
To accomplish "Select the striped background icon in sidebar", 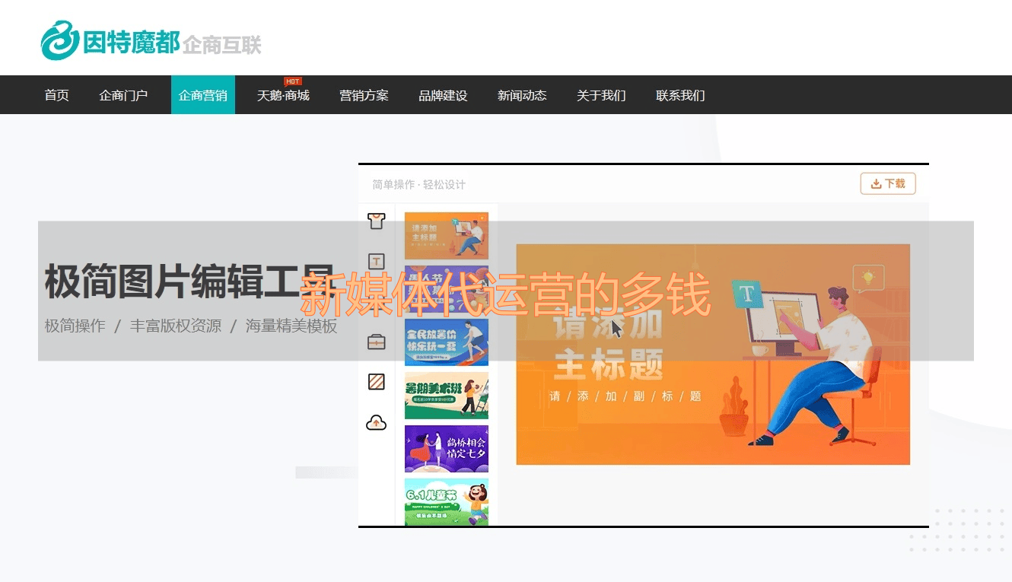I will [376, 381].
